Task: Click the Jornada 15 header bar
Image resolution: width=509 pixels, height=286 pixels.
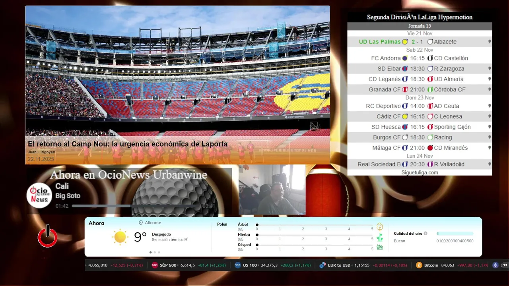Action: (x=420, y=26)
